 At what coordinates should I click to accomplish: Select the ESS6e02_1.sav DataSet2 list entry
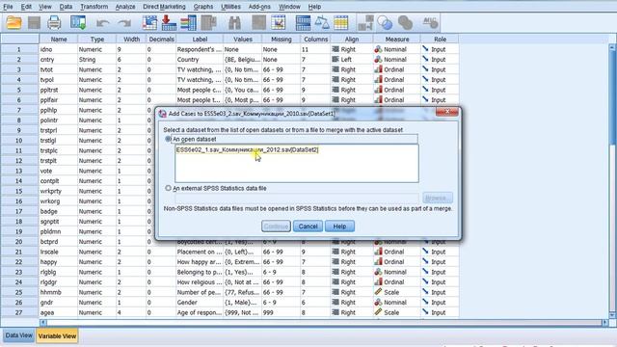click(x=247, y=150)
